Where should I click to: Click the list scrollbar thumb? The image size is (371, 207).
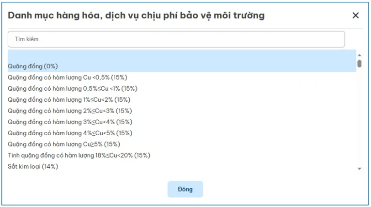click(359, 64)
